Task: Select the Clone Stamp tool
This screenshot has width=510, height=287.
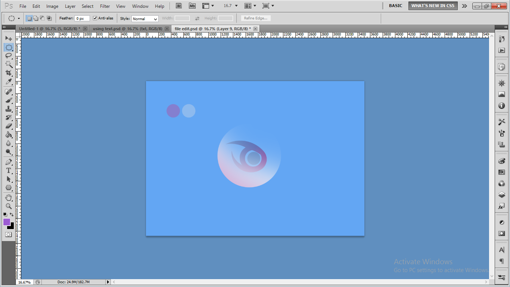Action: [8, 109]
